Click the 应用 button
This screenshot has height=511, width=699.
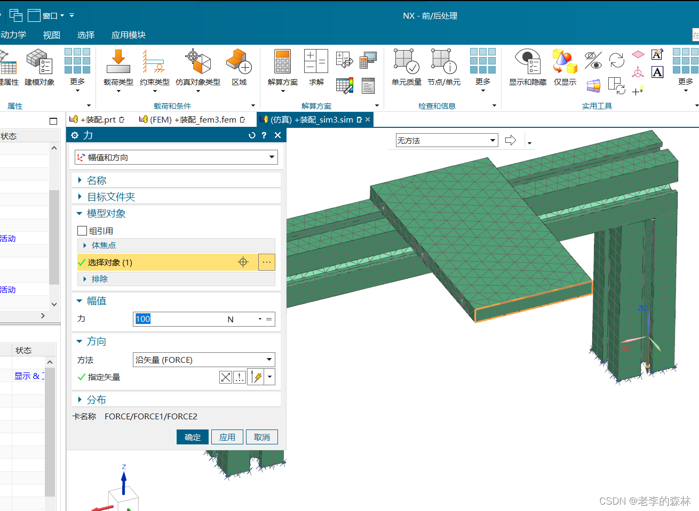pos(227,437)
